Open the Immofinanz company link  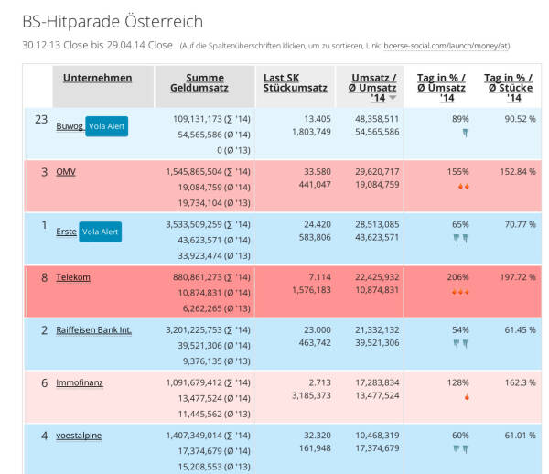point(80,382)
